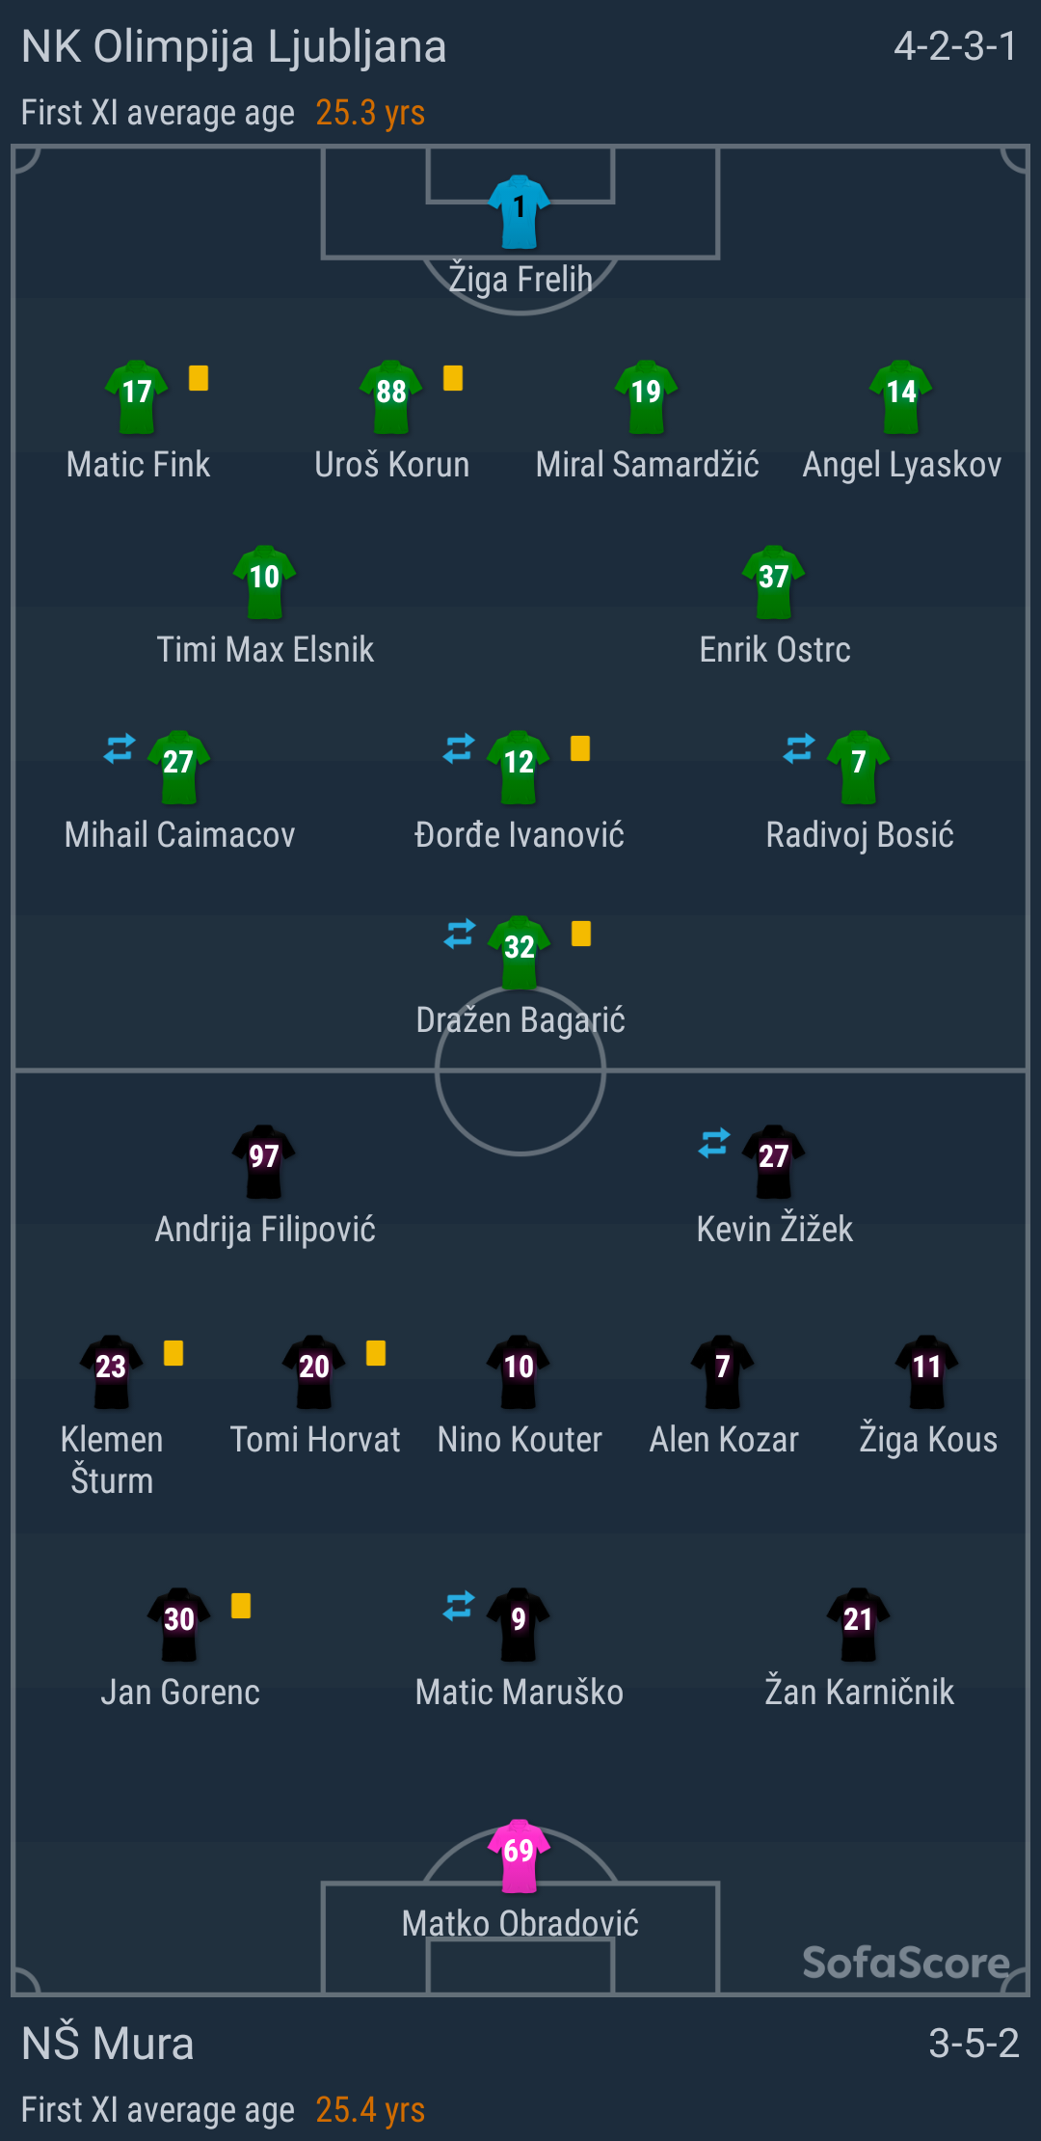Click Dražen Bagarić's number 32 shirt

coord(520,951)
